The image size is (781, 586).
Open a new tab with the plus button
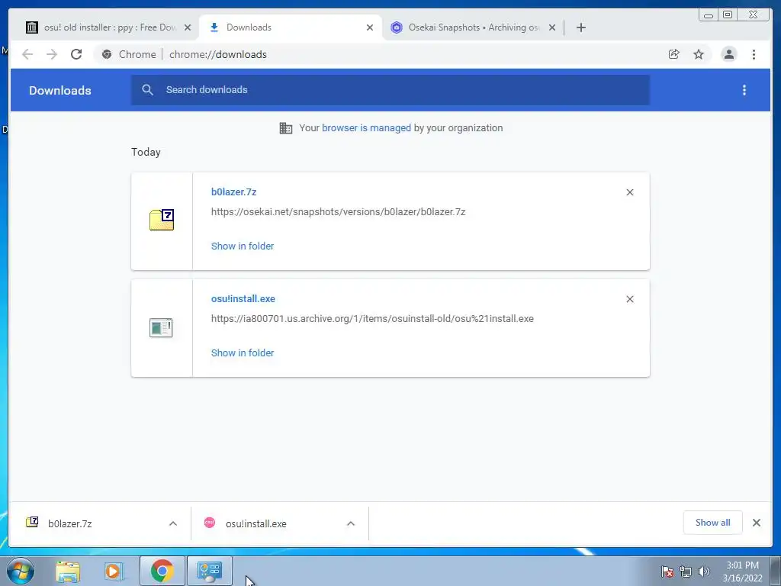pyautogui.click(x=580, y=27)
